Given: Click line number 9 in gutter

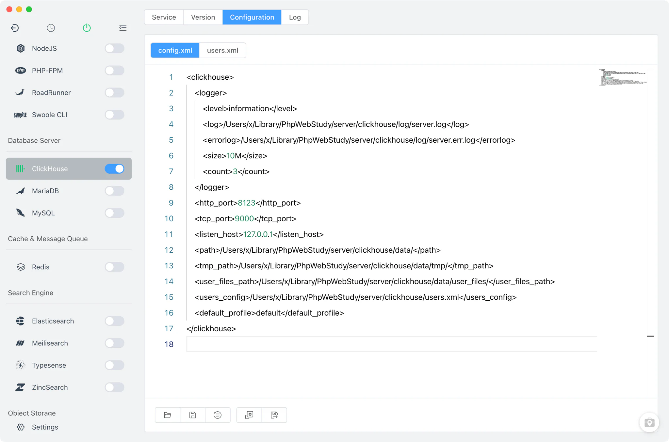Looking at the screenshot, I should point(171,203).
